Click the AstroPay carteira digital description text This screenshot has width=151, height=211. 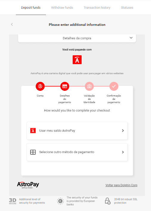pyautogui.click(x=77, y=73)
